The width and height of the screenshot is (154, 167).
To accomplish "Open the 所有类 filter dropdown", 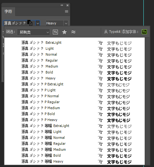I will [33, 32].
